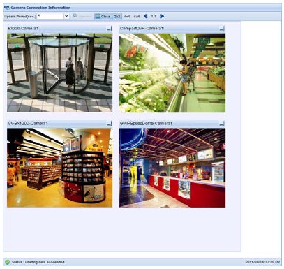The height and width of the screenshot is (269, 284).
Task: Select the GV-BX120D-Camera1 store view
Action: (60, 168)
